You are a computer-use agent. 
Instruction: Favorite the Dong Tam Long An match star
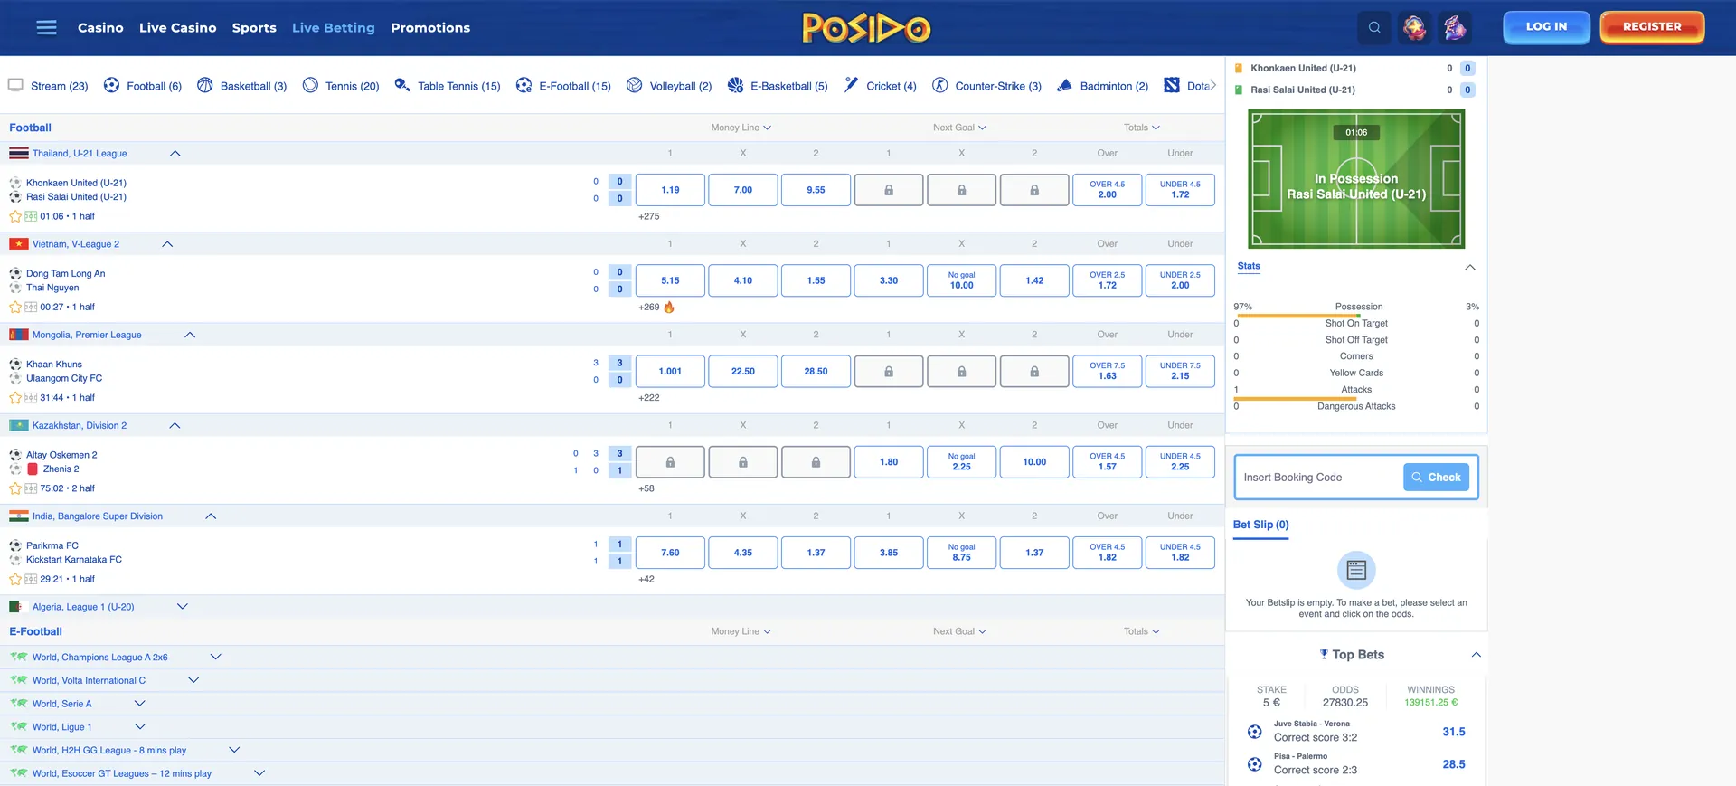click(15, 307)
